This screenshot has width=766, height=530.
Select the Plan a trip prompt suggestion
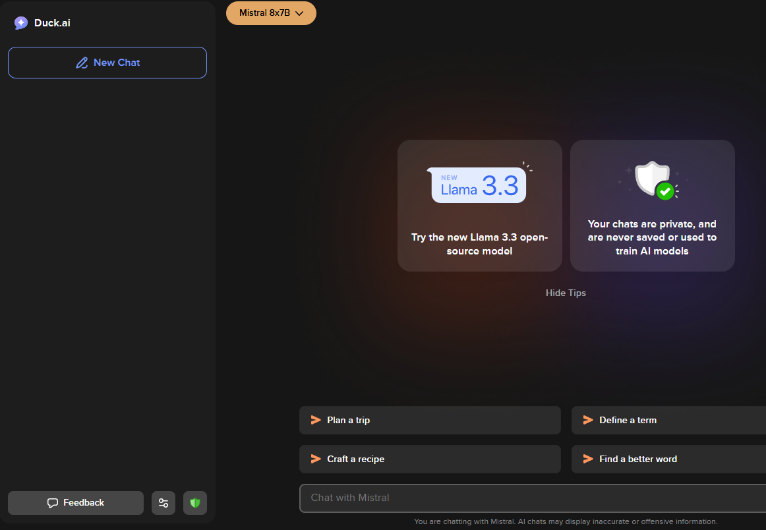[430, 420]
